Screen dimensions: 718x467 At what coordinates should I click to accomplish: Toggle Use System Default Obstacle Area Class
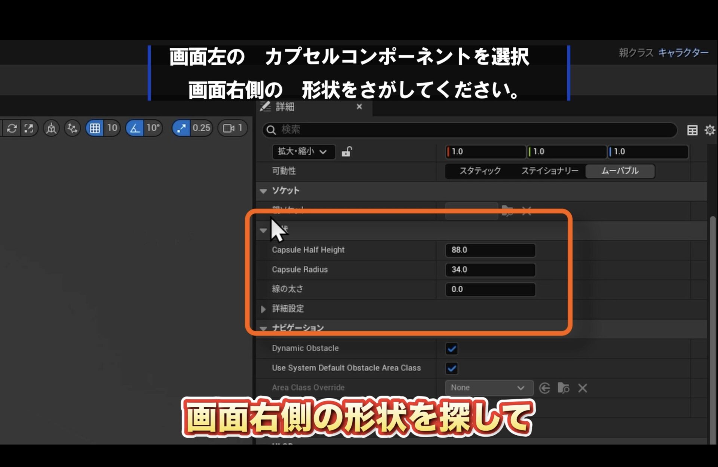(452, 368)
